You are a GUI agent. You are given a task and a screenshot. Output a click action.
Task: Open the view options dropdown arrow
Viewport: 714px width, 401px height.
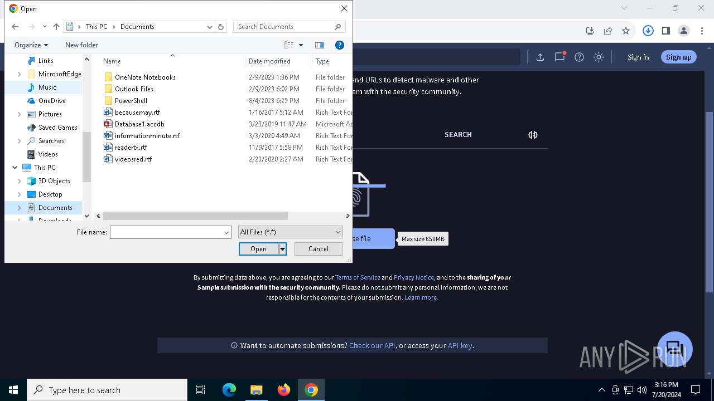[301, 45]
